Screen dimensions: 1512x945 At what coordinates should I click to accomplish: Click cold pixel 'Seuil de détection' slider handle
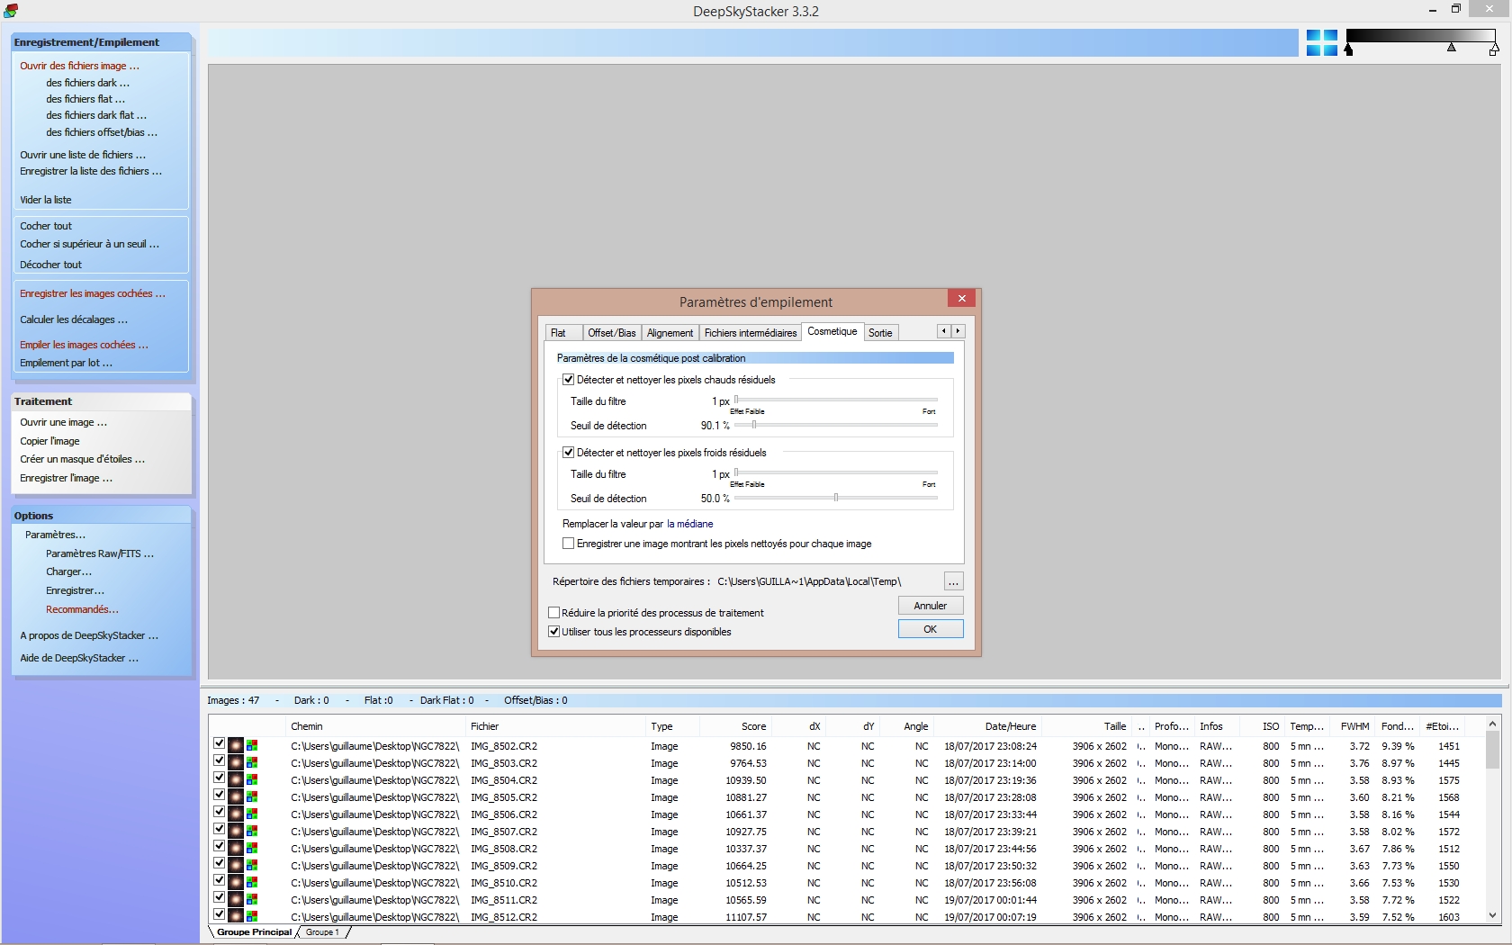836,498
